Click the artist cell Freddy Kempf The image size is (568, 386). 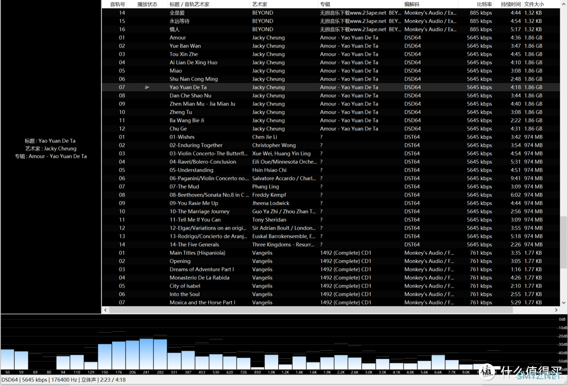[269, 195]
